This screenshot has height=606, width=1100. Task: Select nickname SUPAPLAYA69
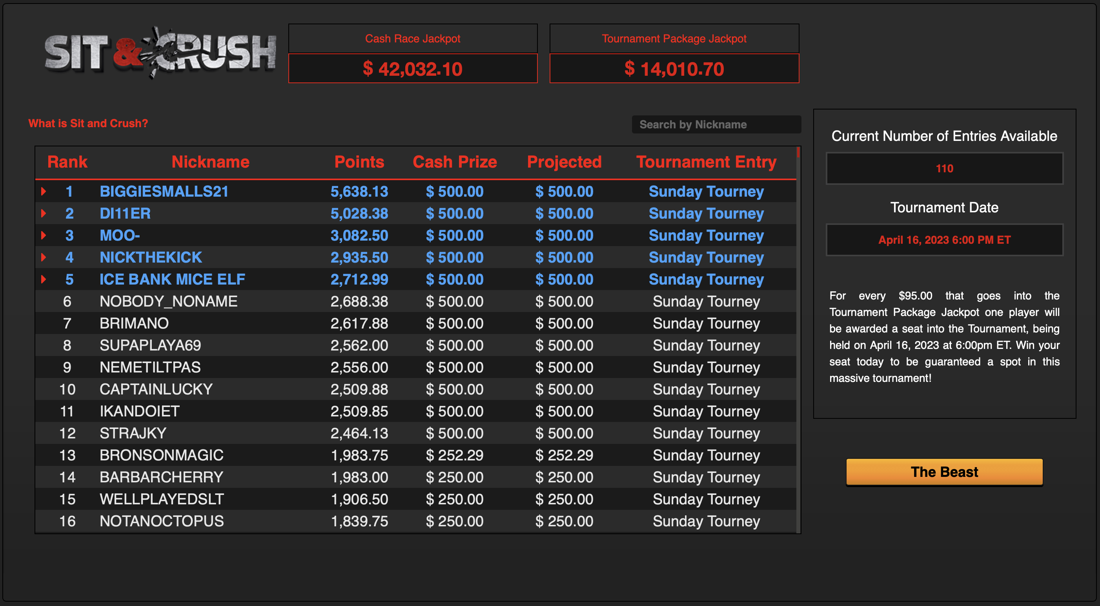[x=150, y=345]
